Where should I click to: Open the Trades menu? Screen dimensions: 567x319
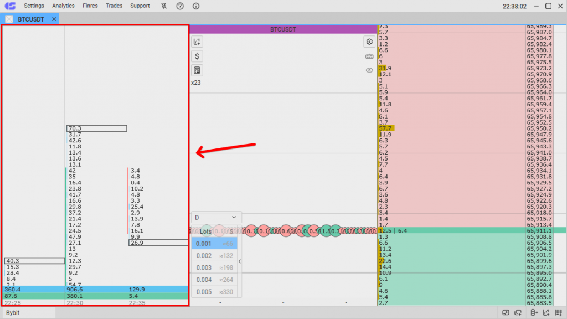tap(114, 6)
